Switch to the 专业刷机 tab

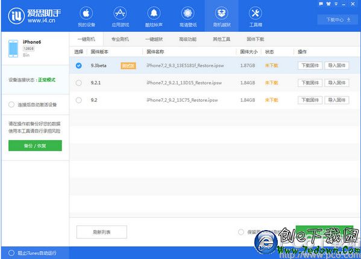coord(120,39)
